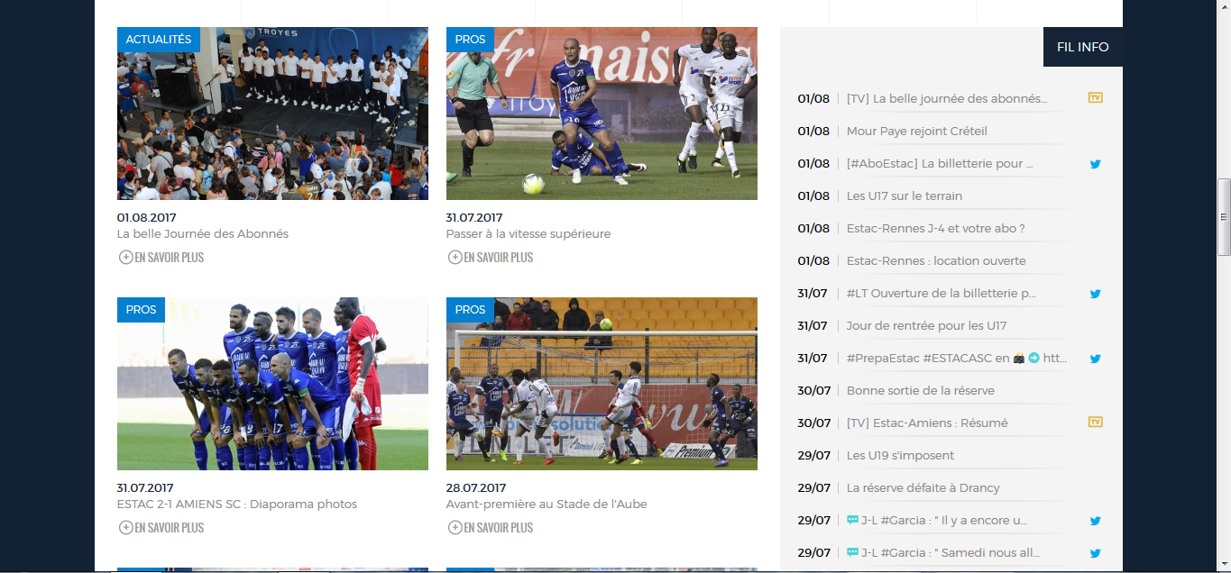Click the Twitter icon next to #AboEstac billetterie

pyautogui.click(x=1095, y=164)
